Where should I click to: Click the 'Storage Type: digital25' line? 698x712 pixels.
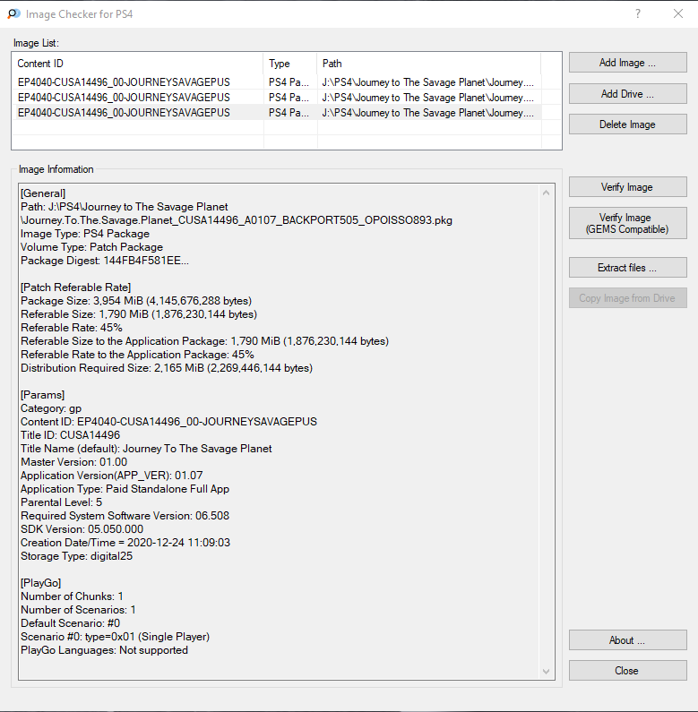pos(76,556)
